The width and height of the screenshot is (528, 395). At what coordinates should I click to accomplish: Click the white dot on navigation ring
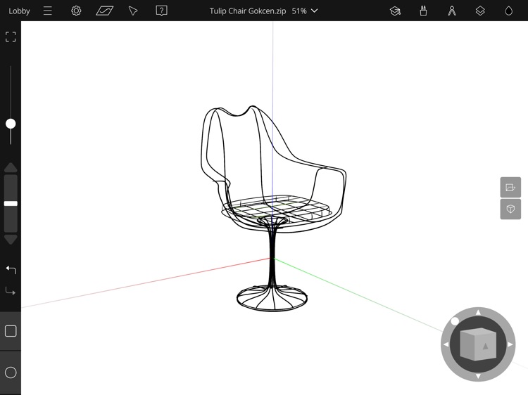455,321
